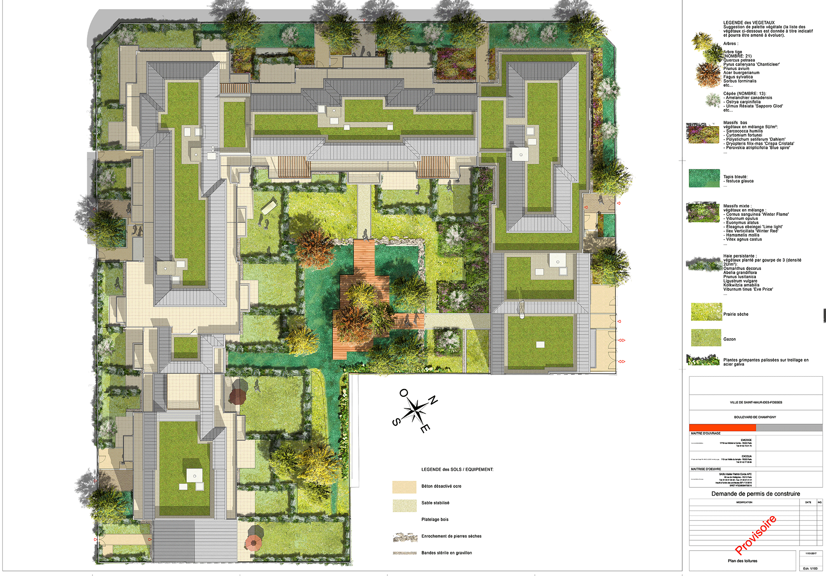Click the Gazon legend swatch

pos(706,338)
